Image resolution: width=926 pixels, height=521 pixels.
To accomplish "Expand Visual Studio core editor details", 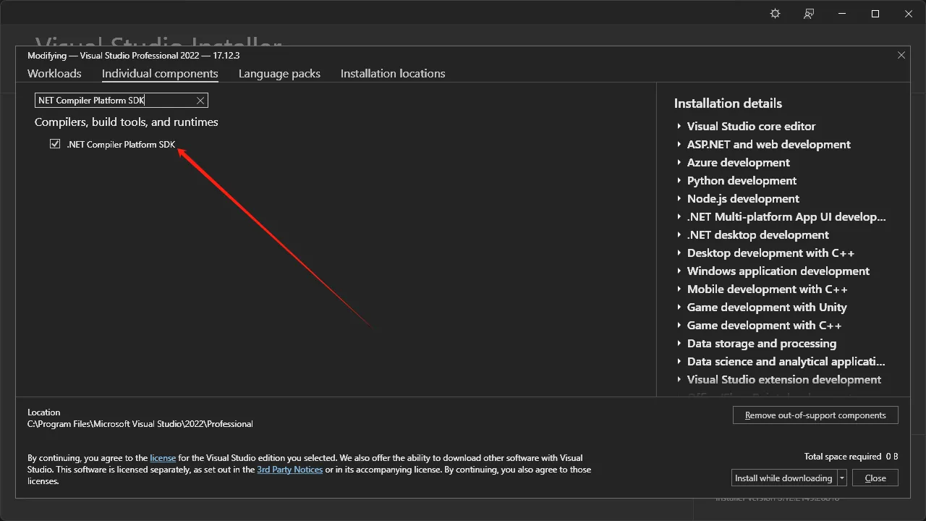I will [x=679, y=127].
